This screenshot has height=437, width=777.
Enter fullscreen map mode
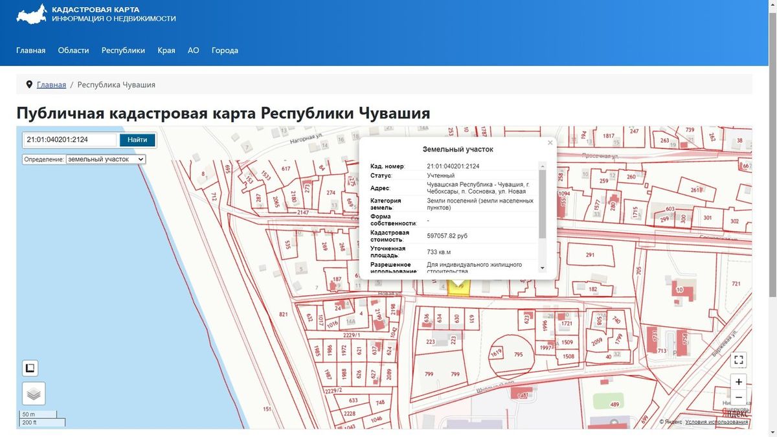(x=739, y=360)
